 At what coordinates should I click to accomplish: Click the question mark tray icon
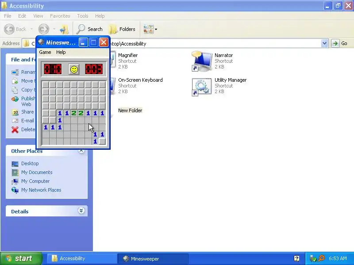point(296,258)
